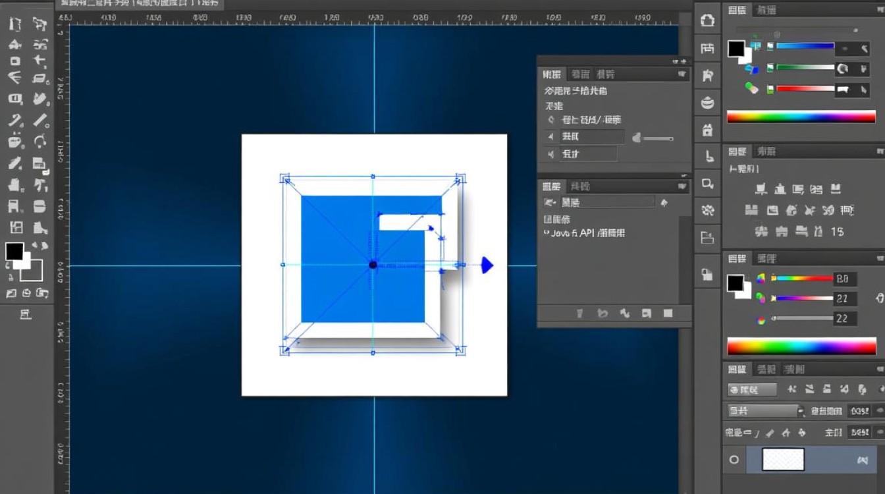Image resolution: width=885 pixels, height=494 pixels.
Task: Click the magnifier icon in the collapsed panel dock
Action: pos(708,184)
